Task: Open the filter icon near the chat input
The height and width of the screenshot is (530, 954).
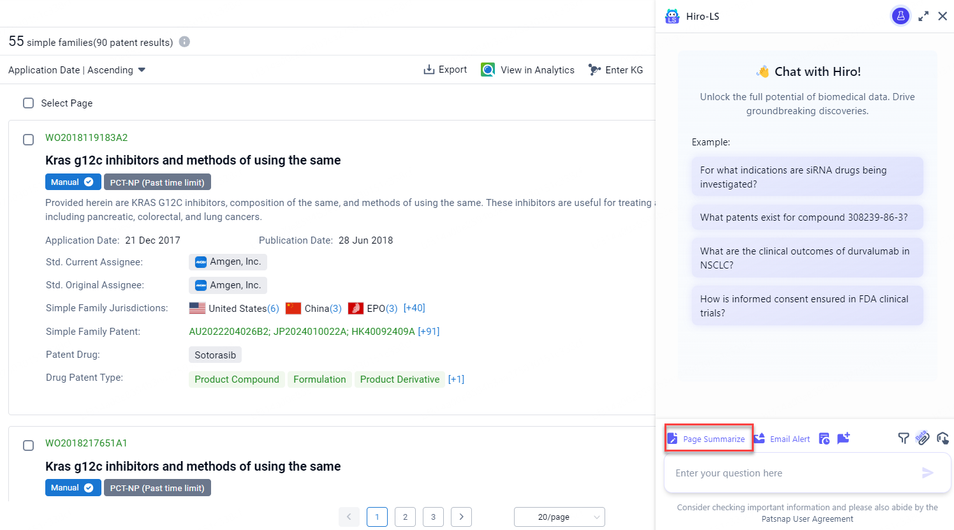Action: click(x=904, y=439)
